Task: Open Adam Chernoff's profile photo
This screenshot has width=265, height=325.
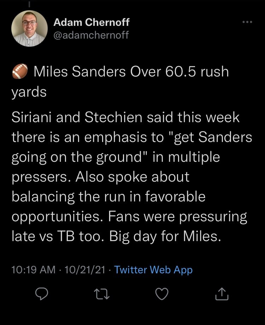Action: pyautogui.click(x=29, y=28)
